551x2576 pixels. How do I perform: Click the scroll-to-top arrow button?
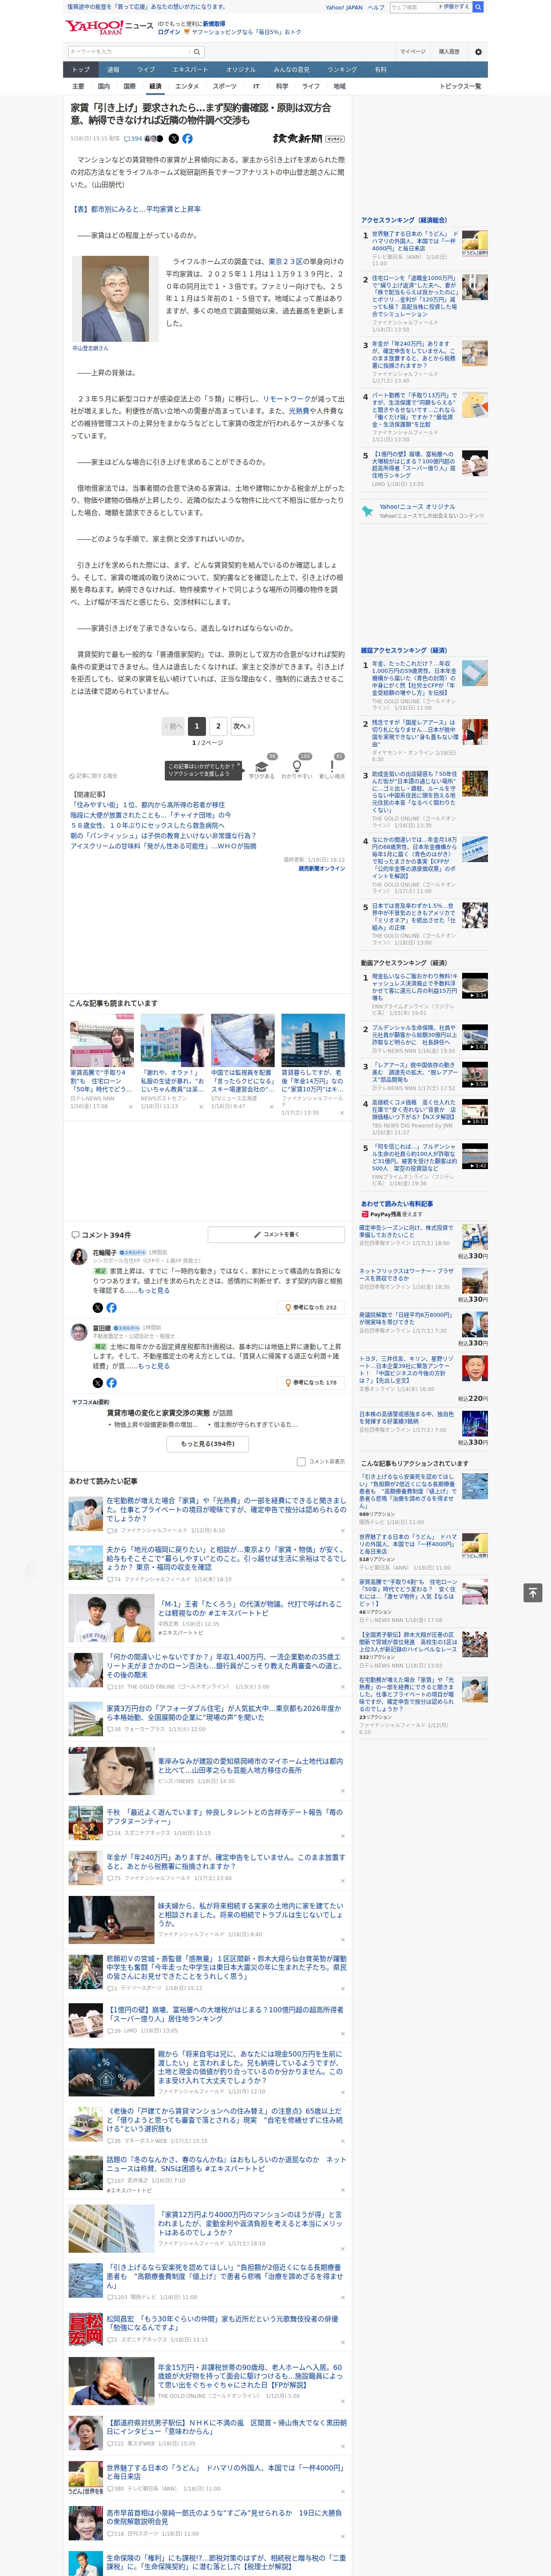point(532,1592)
